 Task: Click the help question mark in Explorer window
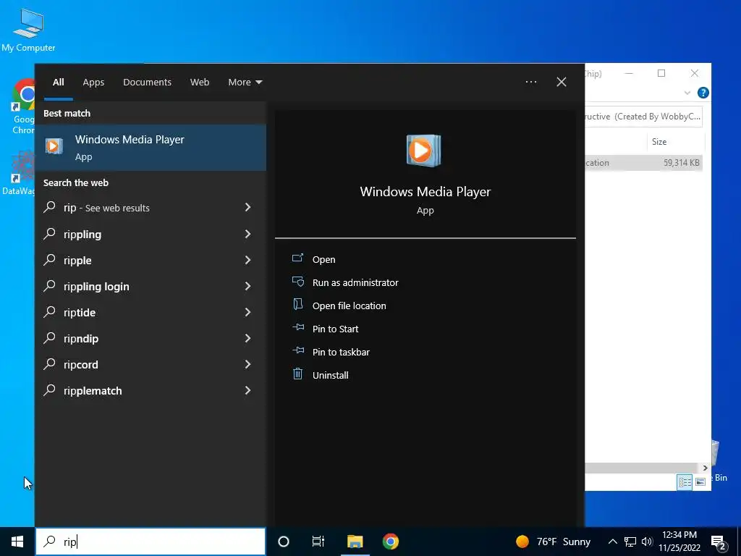(703, 93)
